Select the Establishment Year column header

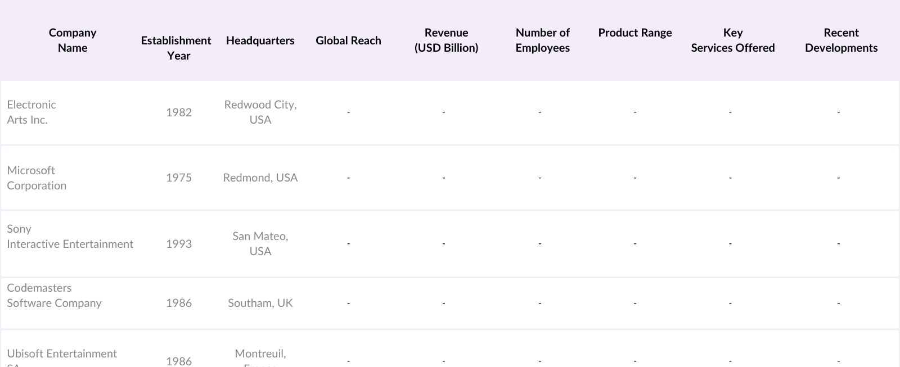coord(176,48)
